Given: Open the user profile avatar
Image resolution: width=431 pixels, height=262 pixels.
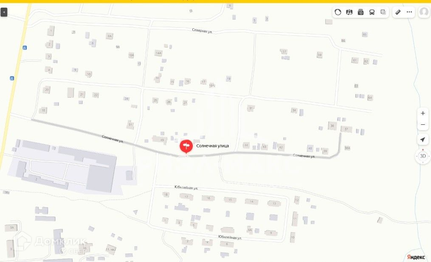Looking at the screenshot, I should pos(424,12).
